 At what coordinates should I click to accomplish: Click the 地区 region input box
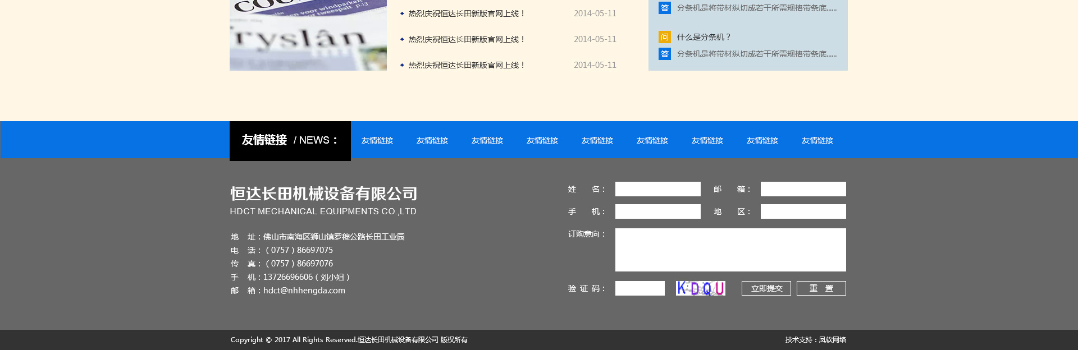coord(803,211)
